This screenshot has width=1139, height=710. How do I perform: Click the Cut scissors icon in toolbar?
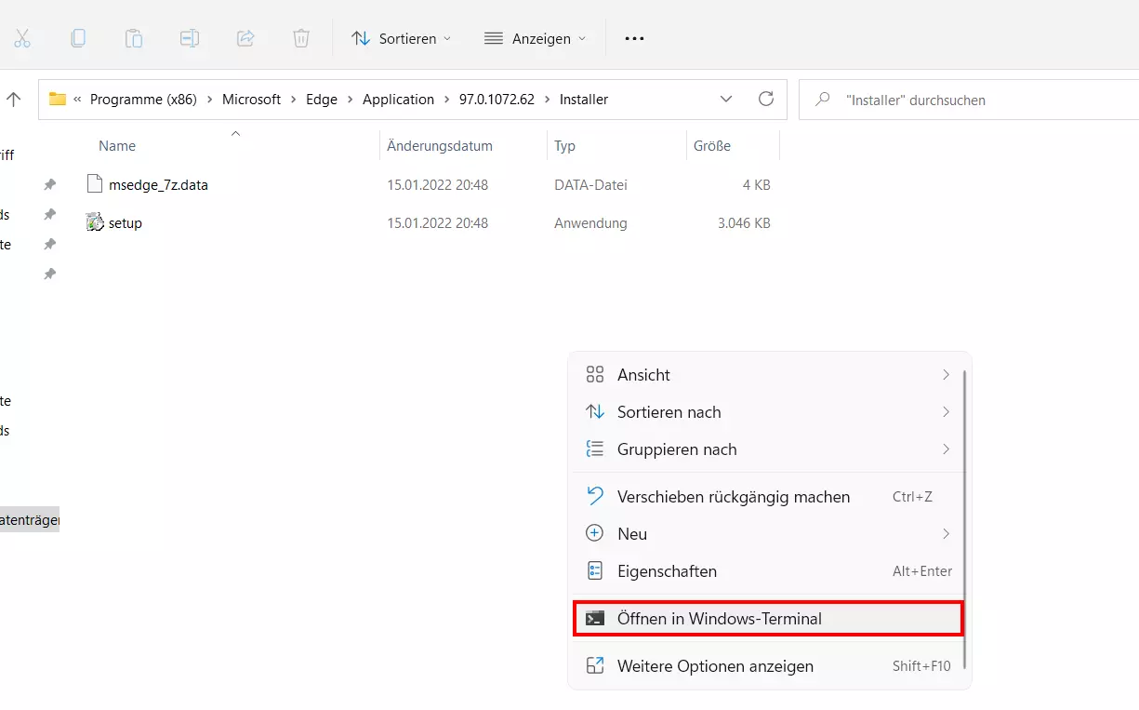point(22,38)
